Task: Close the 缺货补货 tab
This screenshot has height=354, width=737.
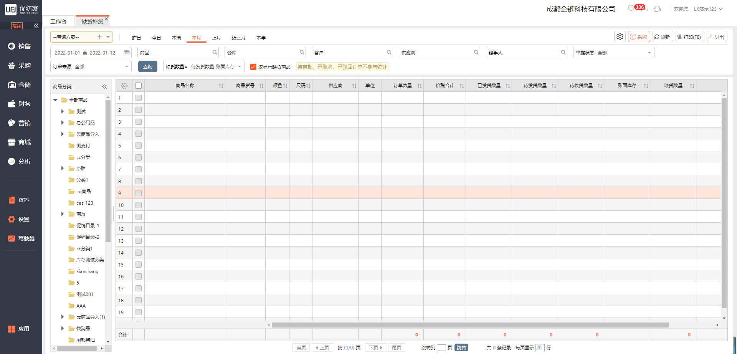Action: (106, 19)
